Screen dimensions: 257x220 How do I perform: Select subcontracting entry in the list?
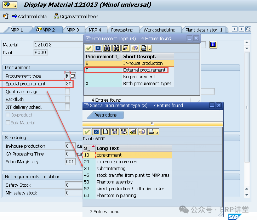click(x=111, y=169)
